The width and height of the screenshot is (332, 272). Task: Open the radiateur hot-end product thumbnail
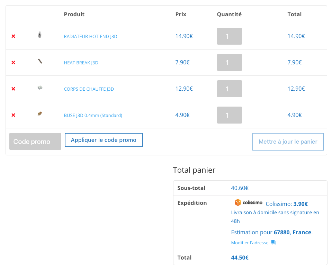point(40,35)
